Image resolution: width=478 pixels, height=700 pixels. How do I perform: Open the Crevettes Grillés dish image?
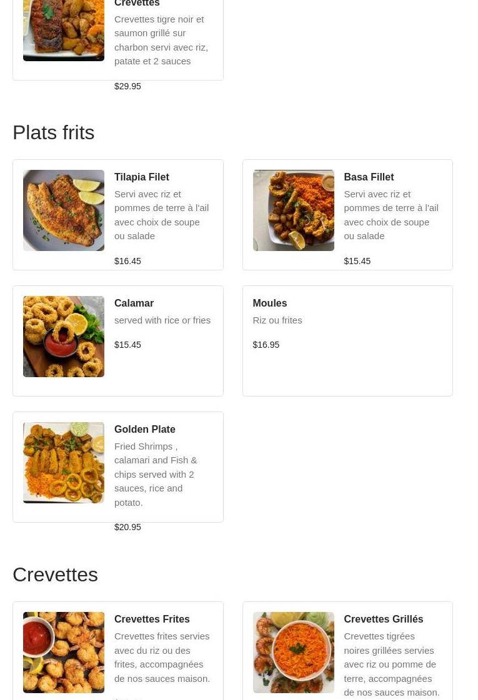(x=293, y=653)
